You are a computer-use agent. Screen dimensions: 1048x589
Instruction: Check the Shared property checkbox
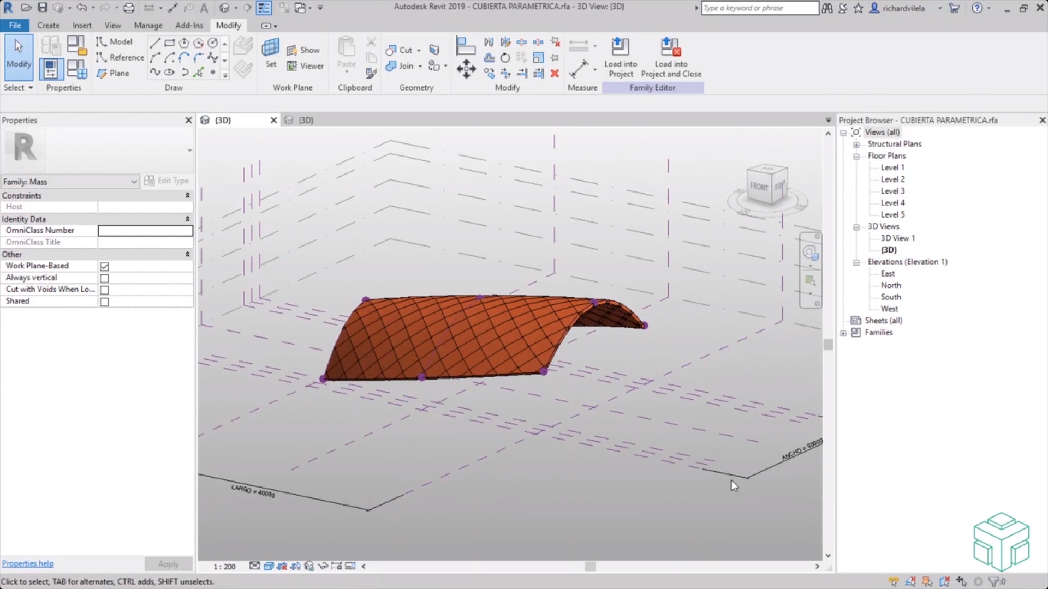click(104, 301)
